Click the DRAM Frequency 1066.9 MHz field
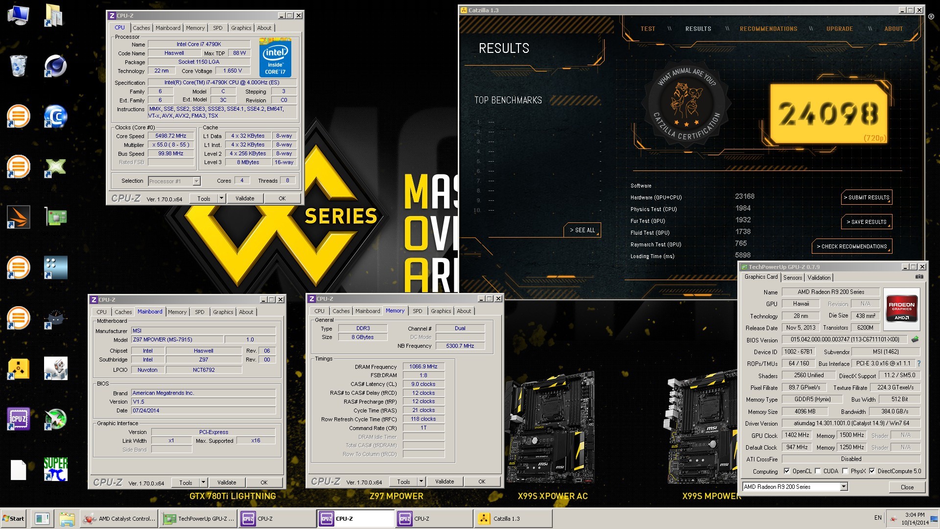 click(x=423, y=366)
